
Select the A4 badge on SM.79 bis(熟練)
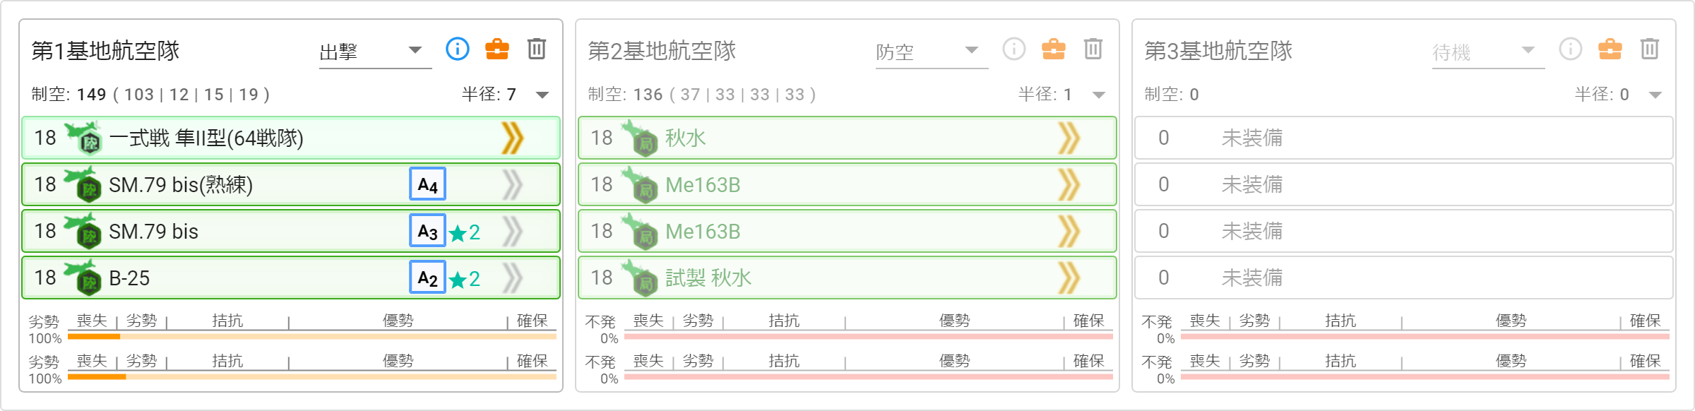(x=427, y=185)
